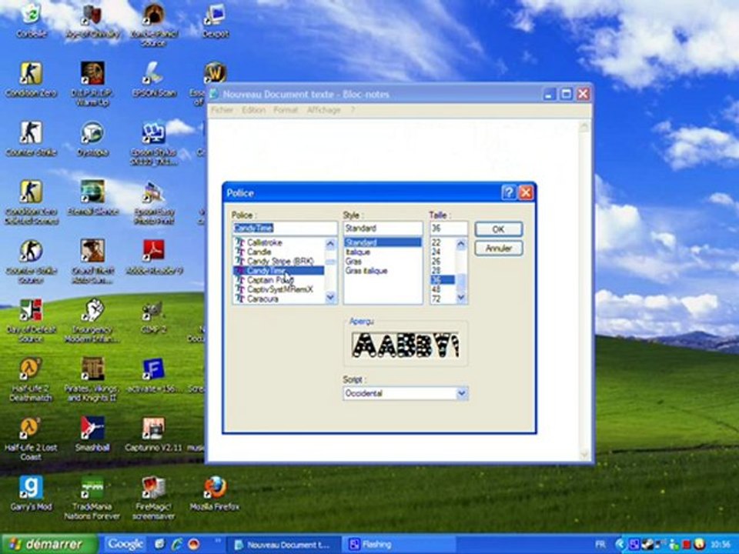The width and height of the screenshot is (739, 554).
Task: Click down arrow of the font list scrollbar
Action: [x=330, y=297]
